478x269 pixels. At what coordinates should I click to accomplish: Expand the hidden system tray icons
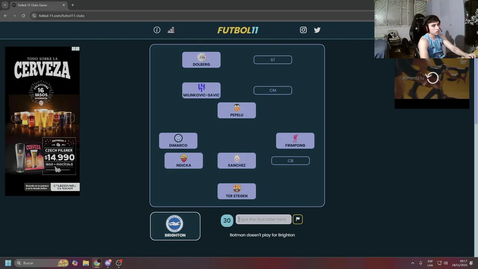(x=413, y=263)
